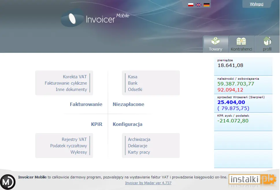Go to Fakturowanie module
The height and width of the screenshot is (190, 280).
click(86, 104)
